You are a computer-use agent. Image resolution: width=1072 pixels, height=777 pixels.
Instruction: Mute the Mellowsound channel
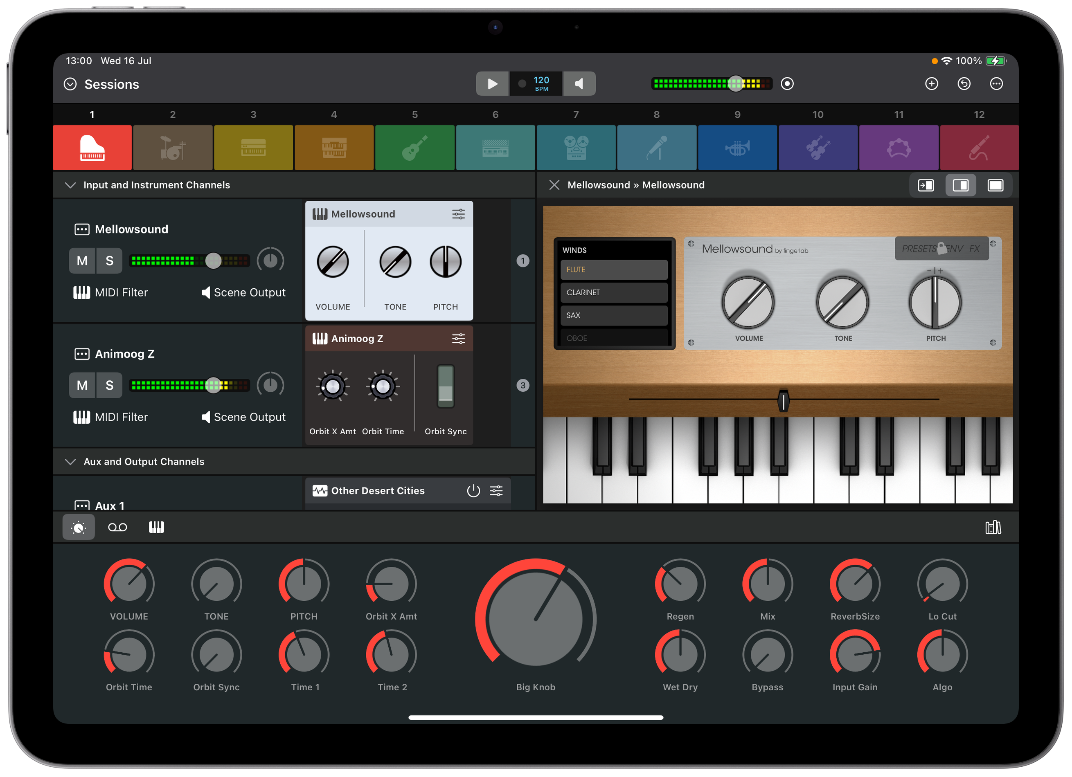tap(82, 261)
